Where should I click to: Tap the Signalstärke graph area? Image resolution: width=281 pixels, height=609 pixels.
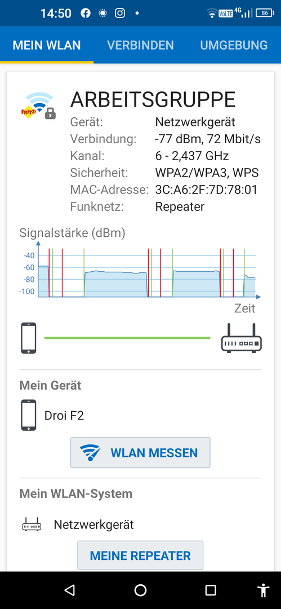tap(140, 270)
